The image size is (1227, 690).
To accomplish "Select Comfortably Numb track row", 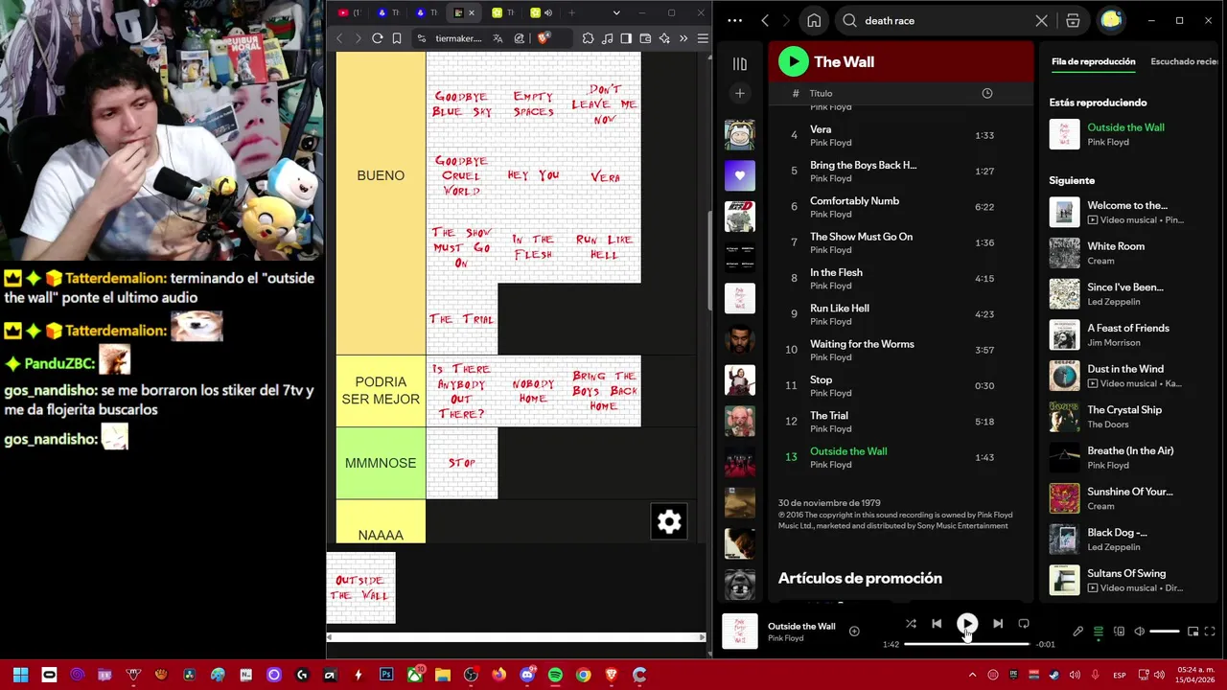I will 901,207.
